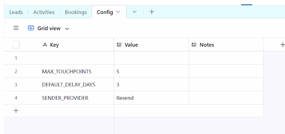The height and width of the screenshot is (134, 285).
Task: Select the MAX_TOUCHPOINTS key cell
Action: click(67, 72)
